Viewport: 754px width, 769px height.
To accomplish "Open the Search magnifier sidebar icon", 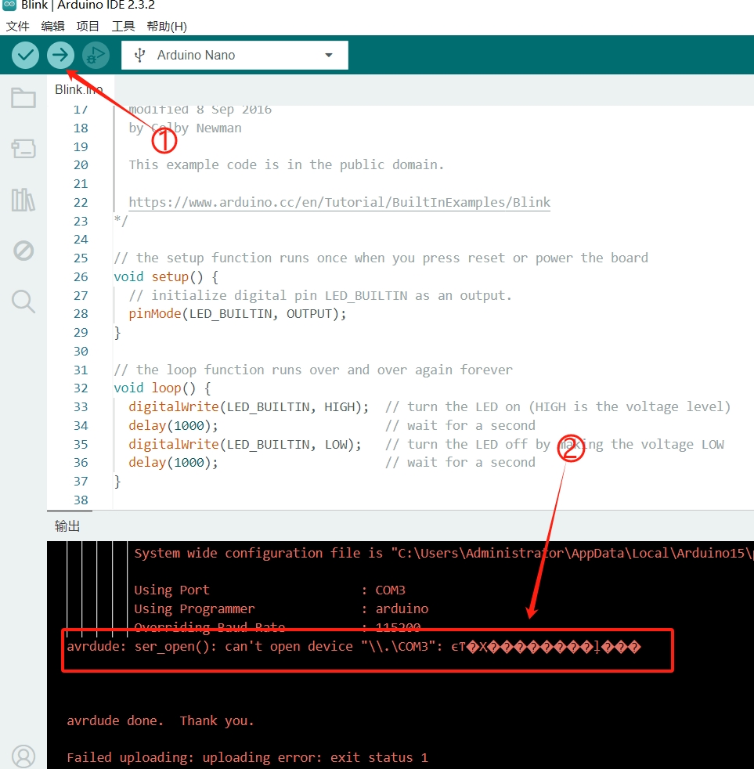I will [x=23, y=301].
